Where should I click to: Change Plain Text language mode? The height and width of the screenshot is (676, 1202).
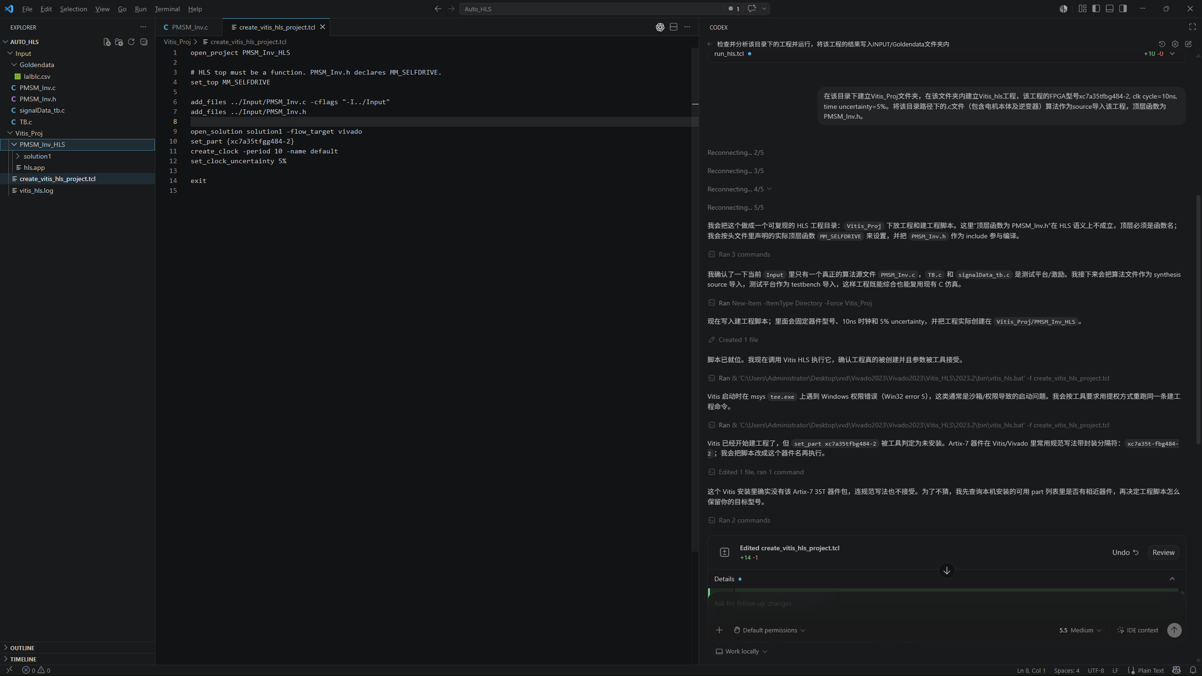(x=1150, y=670)
